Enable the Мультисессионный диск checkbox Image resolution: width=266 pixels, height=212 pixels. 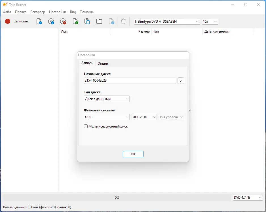click(x=86, y=126)
